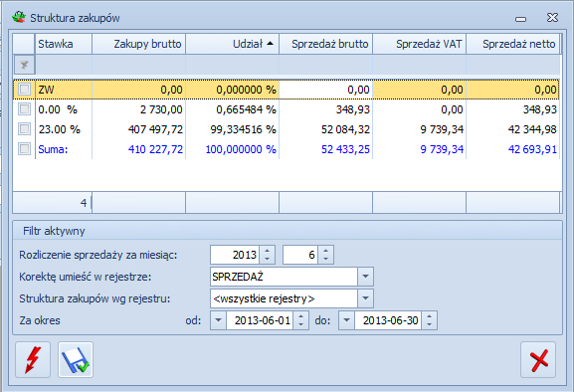This screenshot has height=392, width=574.
Task: Click the year field showing 2013
Action: pos(235,255)
